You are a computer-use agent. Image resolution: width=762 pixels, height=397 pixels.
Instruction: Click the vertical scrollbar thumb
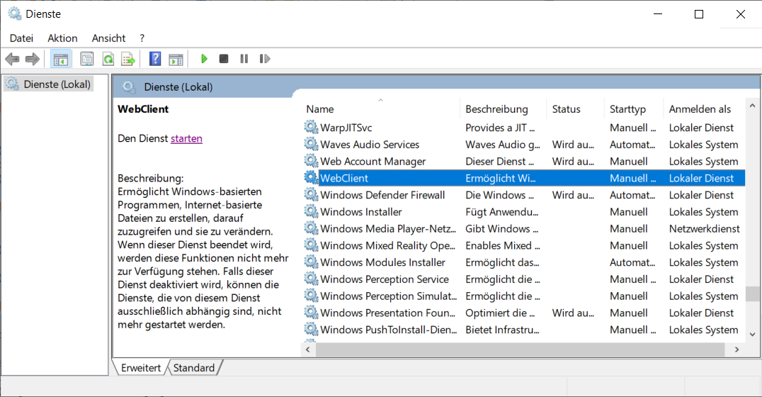(x=752, y=293)
